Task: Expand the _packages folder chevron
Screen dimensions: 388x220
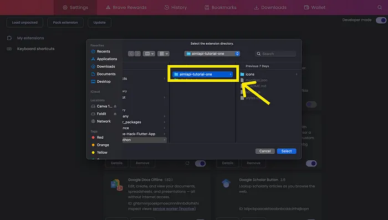Action: (x=165, y=122)
